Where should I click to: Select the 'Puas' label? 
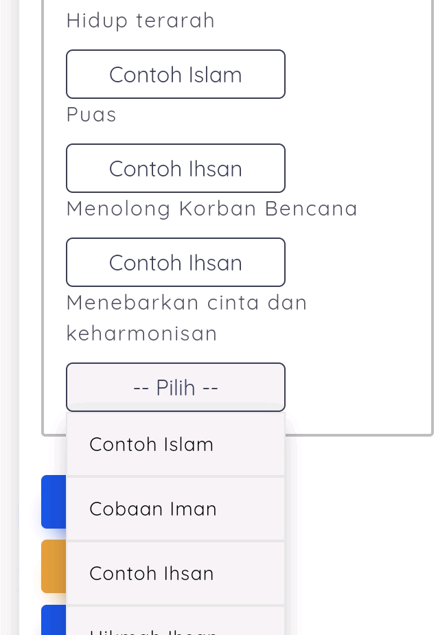coord(91,114)
